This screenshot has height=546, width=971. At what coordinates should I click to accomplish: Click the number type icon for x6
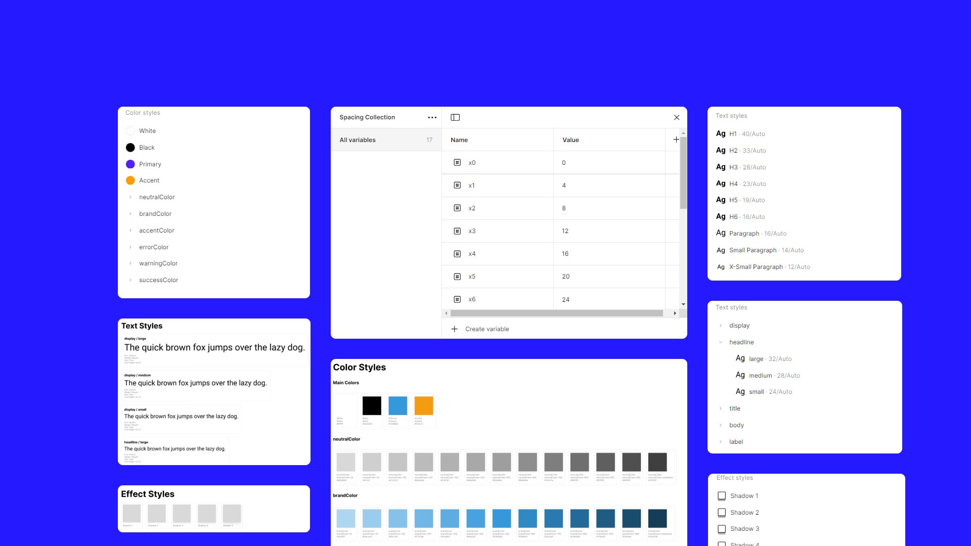457,299
